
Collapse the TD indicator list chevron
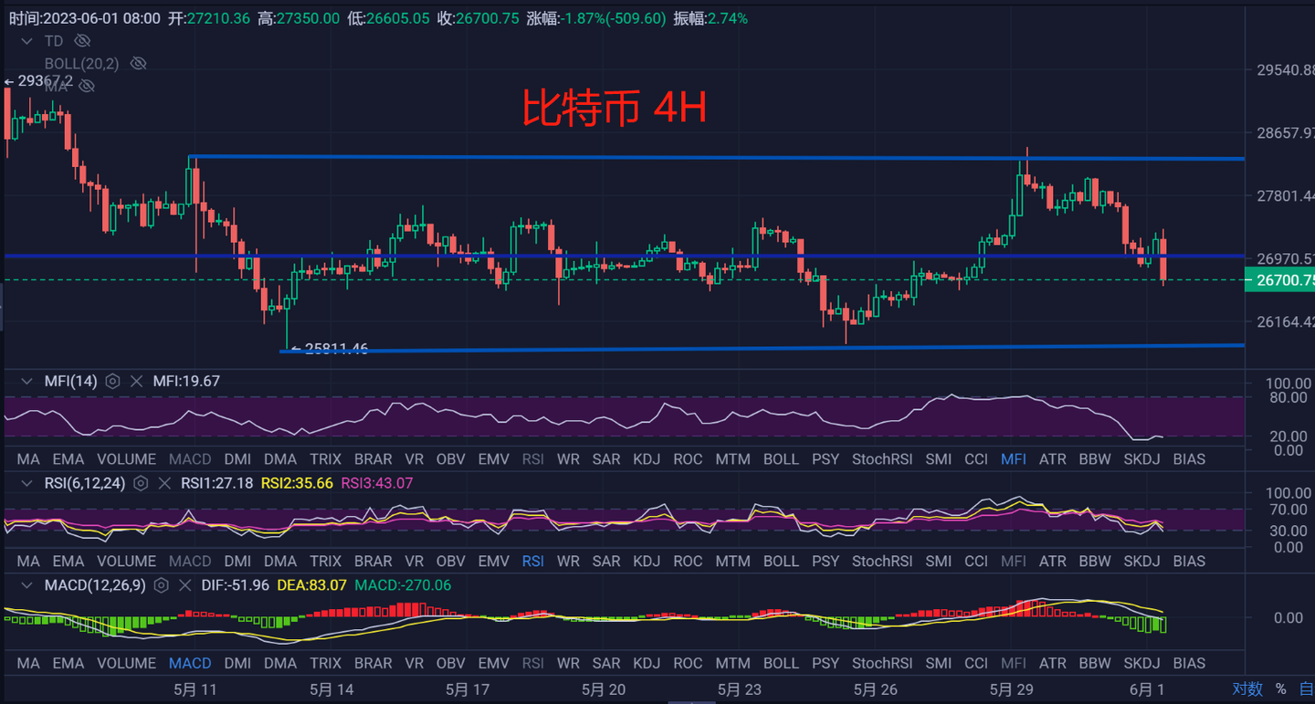click(27, 41)
